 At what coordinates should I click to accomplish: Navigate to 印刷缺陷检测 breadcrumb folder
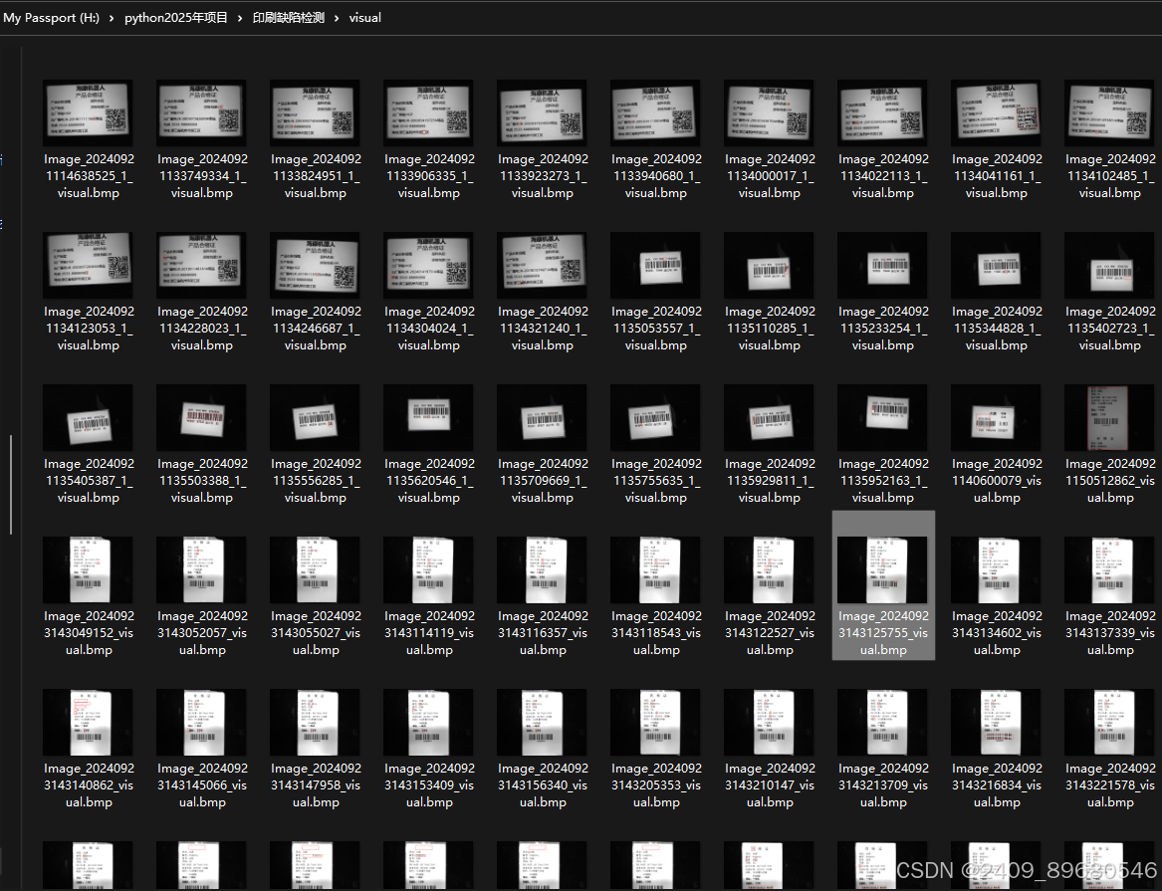tap(289, 18)
